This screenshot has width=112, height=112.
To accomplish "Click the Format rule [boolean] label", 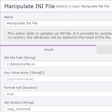I will [21, 88].
